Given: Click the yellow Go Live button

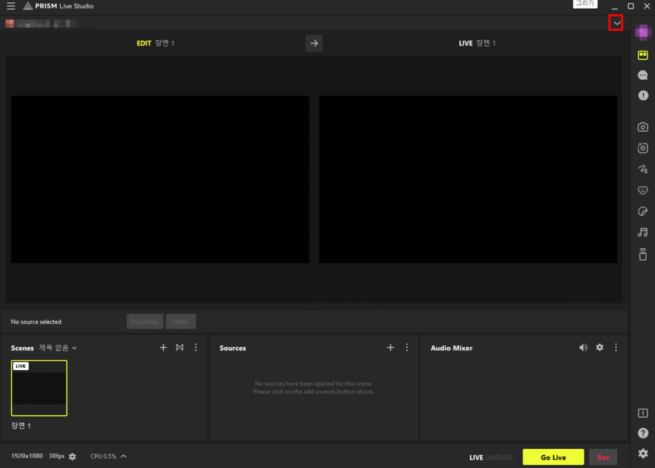Looking at the screenshot, I should 553,457.
